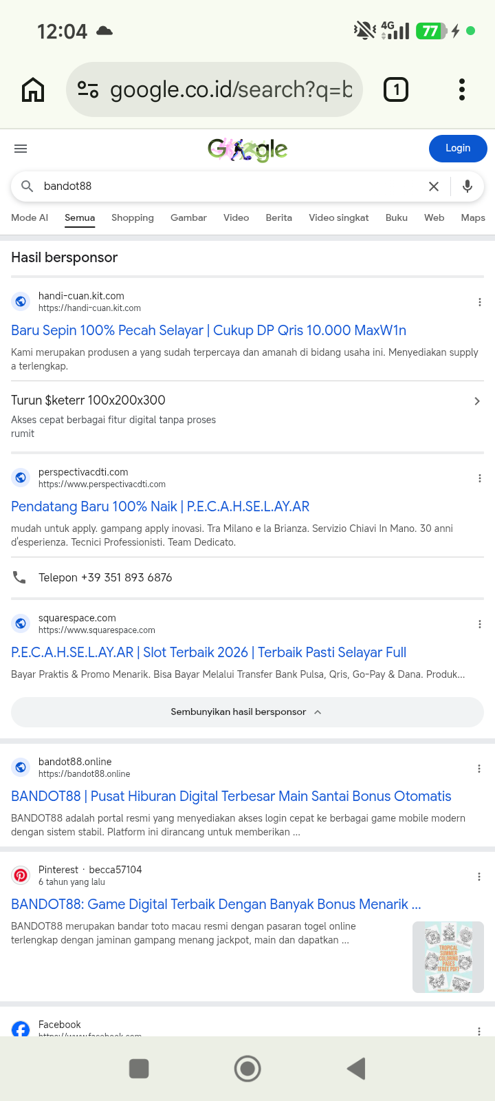Image resolution: width=495 pixels, height=1101 pixels.
Task: Open options for bandot88.online result
Action: (x=480, y=769)
